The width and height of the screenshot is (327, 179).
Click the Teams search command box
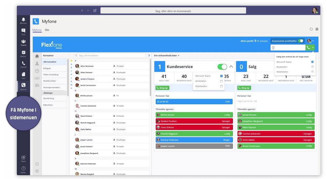point(173,11)
